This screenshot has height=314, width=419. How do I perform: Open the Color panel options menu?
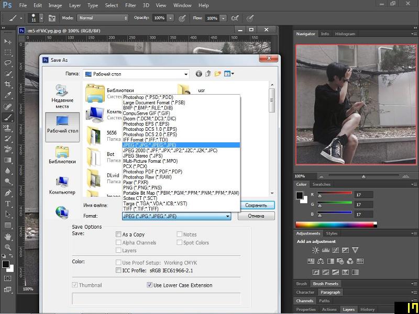(x=414, y=184)
